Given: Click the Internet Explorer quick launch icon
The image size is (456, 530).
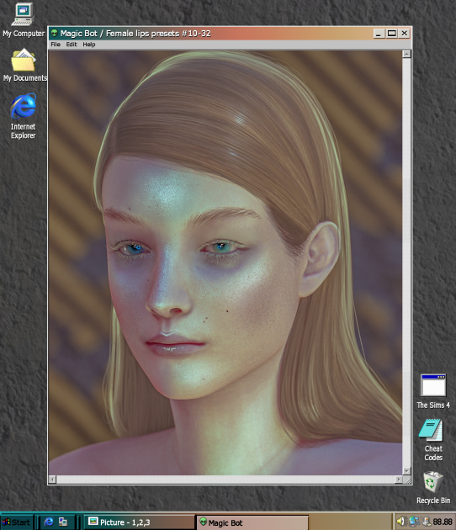Looking at the screenshot, I should 49,522.
